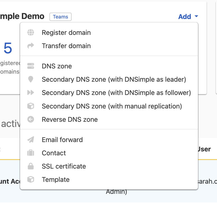217x205 pixels.
Task: Select Template at the bottom of the menu
Action: [56, 180]
